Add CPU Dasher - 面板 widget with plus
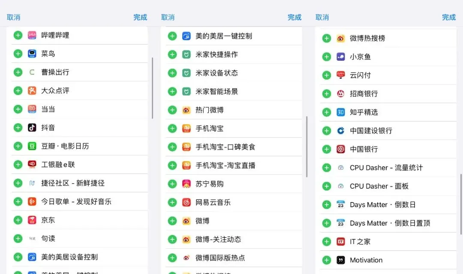 (x=327, y=186)
